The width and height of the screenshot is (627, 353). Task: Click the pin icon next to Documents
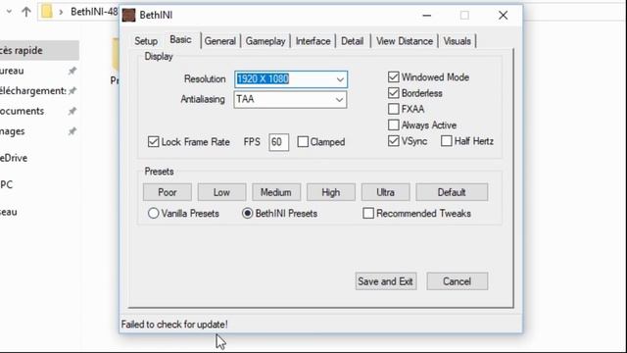click(72, 111)
